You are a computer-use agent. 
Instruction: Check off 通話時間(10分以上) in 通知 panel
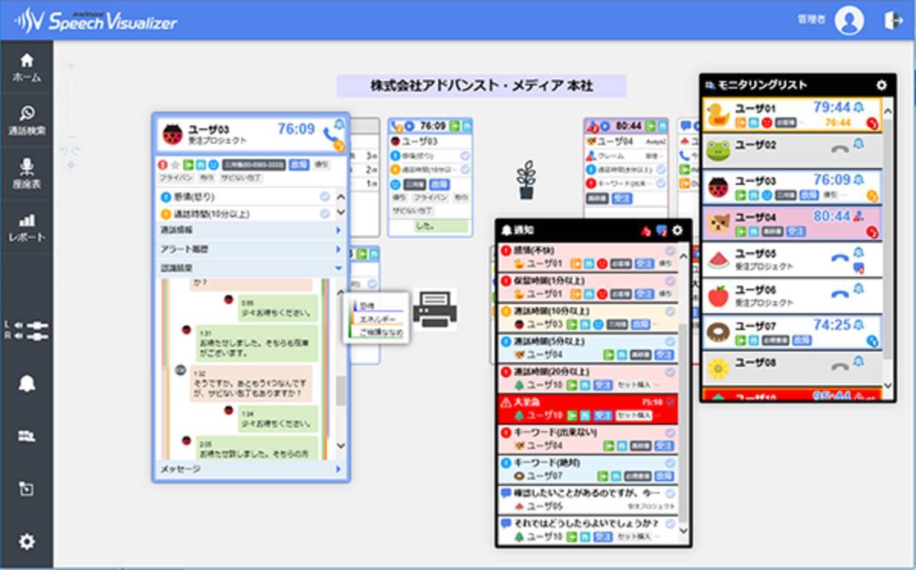coord(669,311)
